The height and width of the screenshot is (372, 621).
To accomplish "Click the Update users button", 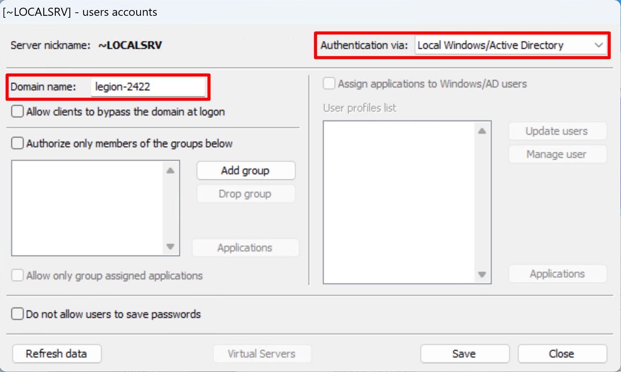I will 557,131.
